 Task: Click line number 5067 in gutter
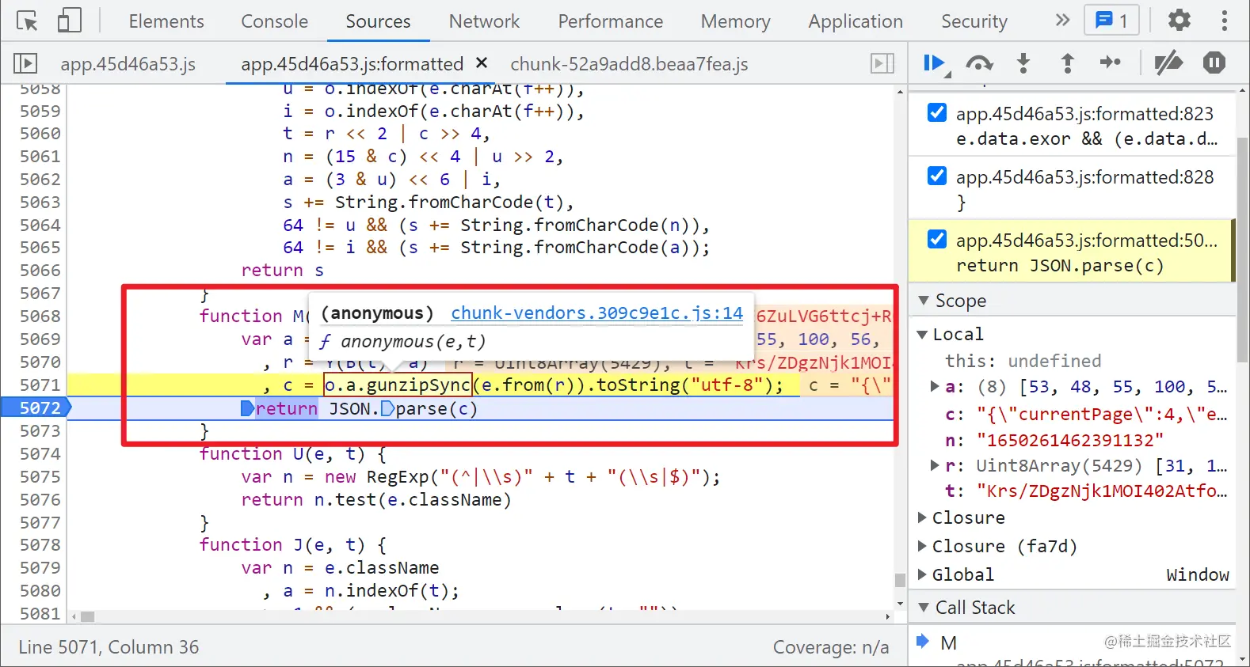click(x=40, y=294)
